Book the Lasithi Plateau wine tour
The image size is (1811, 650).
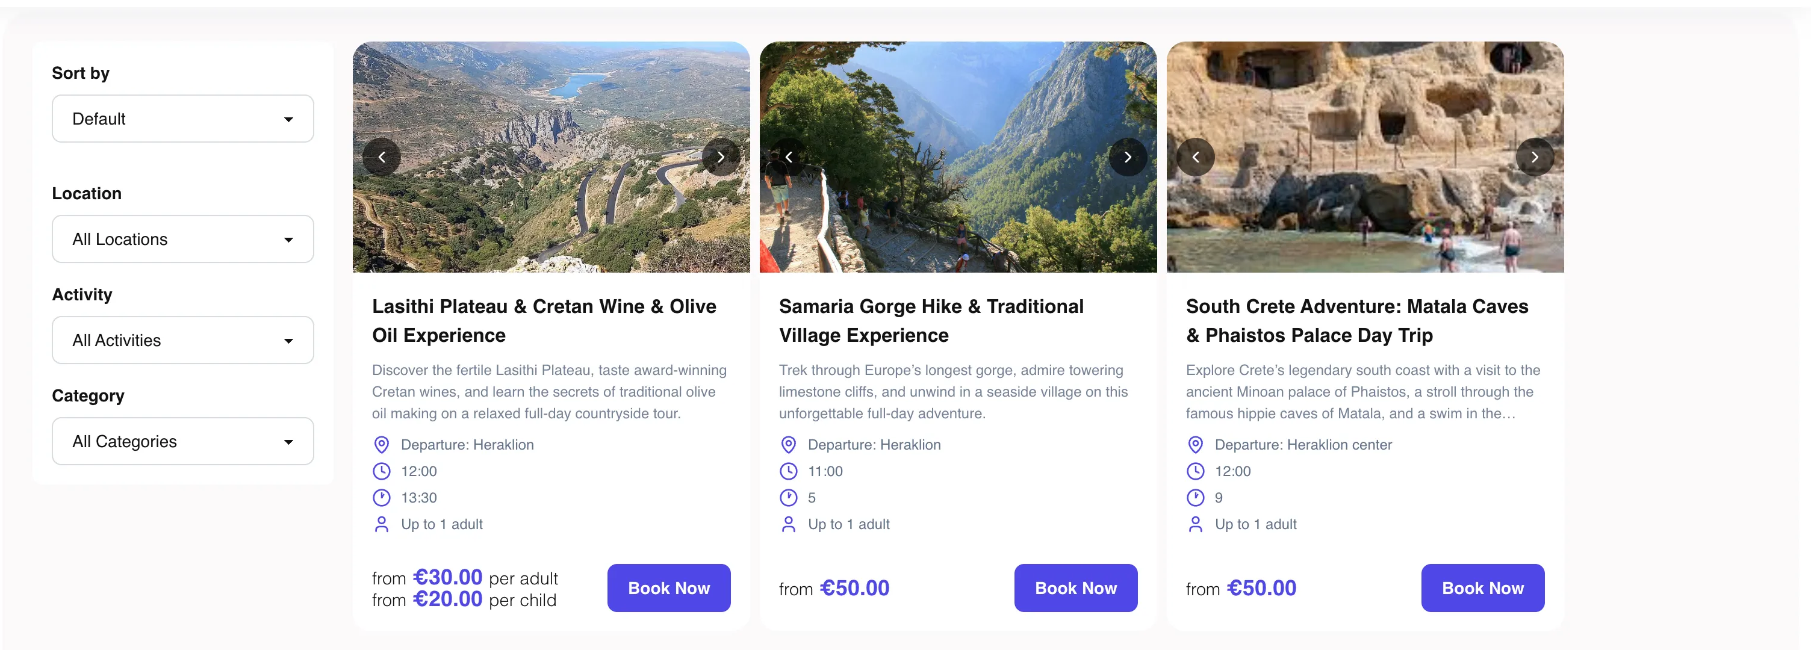(668, 587)
